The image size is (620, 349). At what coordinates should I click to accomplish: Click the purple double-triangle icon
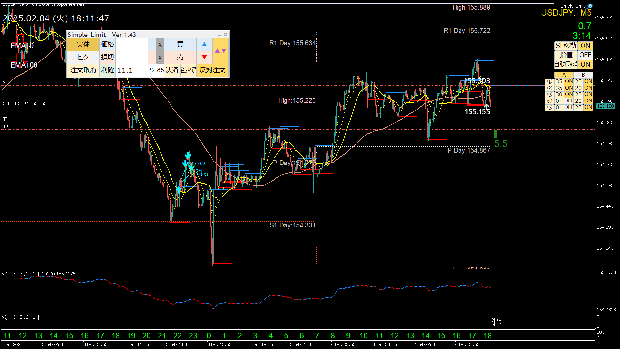(221, 51)
